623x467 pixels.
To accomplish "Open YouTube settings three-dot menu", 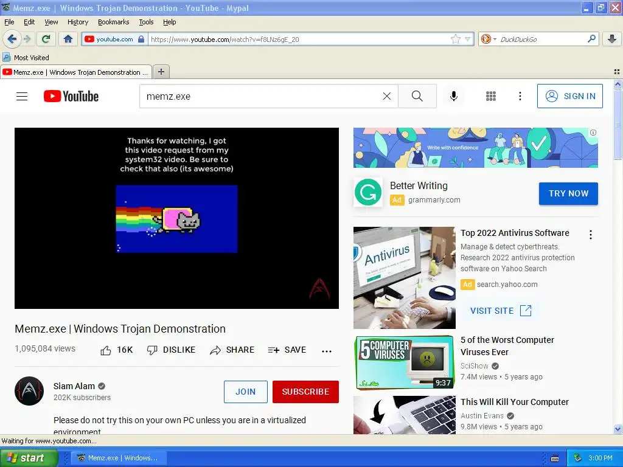I will [x=520, y=96].
